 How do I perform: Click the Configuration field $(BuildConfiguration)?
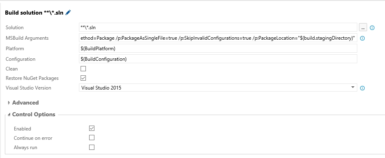coord(218,59)
